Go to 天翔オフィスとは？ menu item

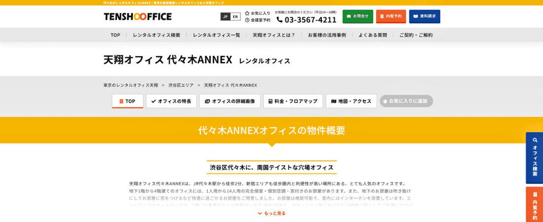(x=274, y=35)
